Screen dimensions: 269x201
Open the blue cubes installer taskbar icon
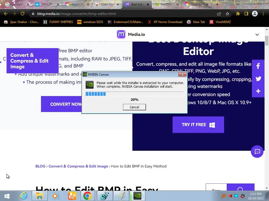click(105, 196)
